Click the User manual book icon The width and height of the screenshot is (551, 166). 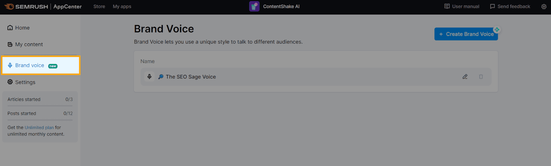point(447,7)
